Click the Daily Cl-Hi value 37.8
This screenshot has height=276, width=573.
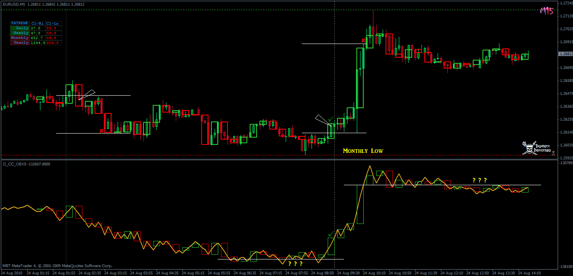(x=36, y=28)
